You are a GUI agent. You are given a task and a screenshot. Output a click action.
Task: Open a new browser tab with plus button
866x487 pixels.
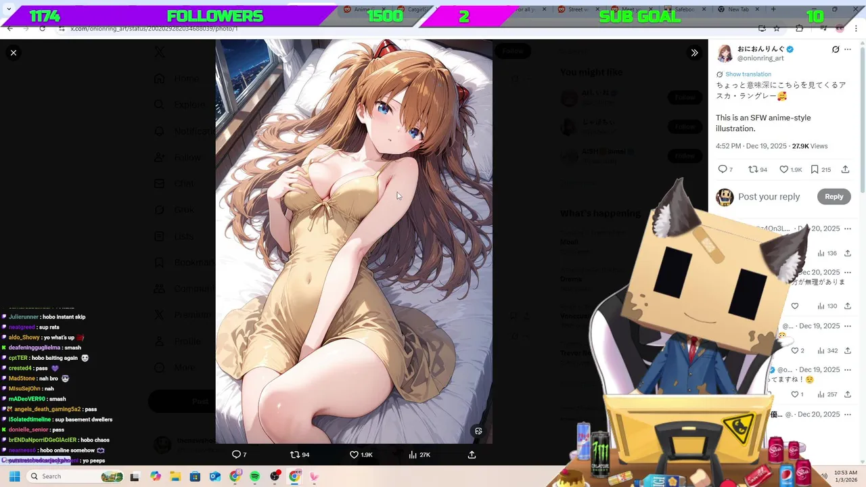773,9
